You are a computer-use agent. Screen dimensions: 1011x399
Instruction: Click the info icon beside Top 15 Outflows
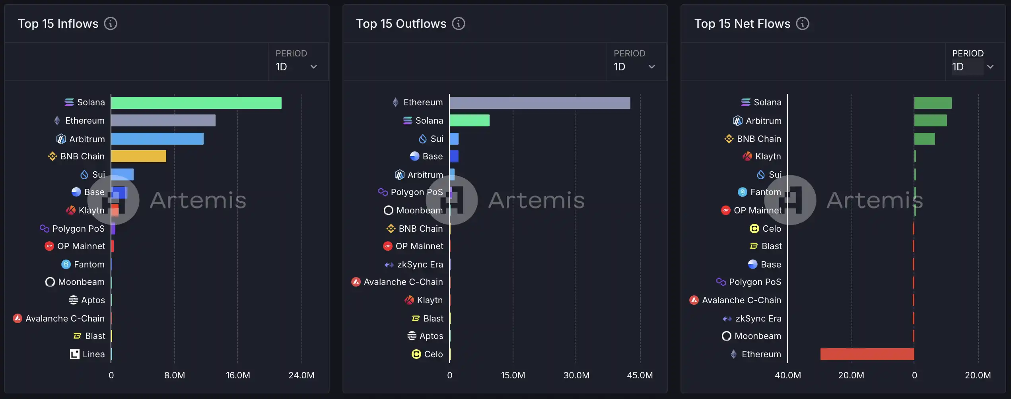[x=459, y=24]
